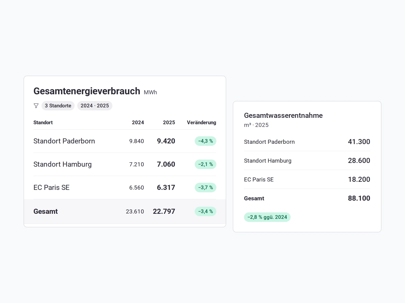Image resolution: width=405 pixels, height=303 pixels.
Task: Select the '2024 · 2025' filter chip
Action: pos(95,106)
